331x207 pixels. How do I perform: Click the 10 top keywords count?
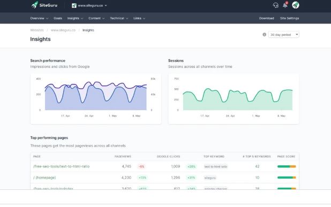click(x=257, y=178)
